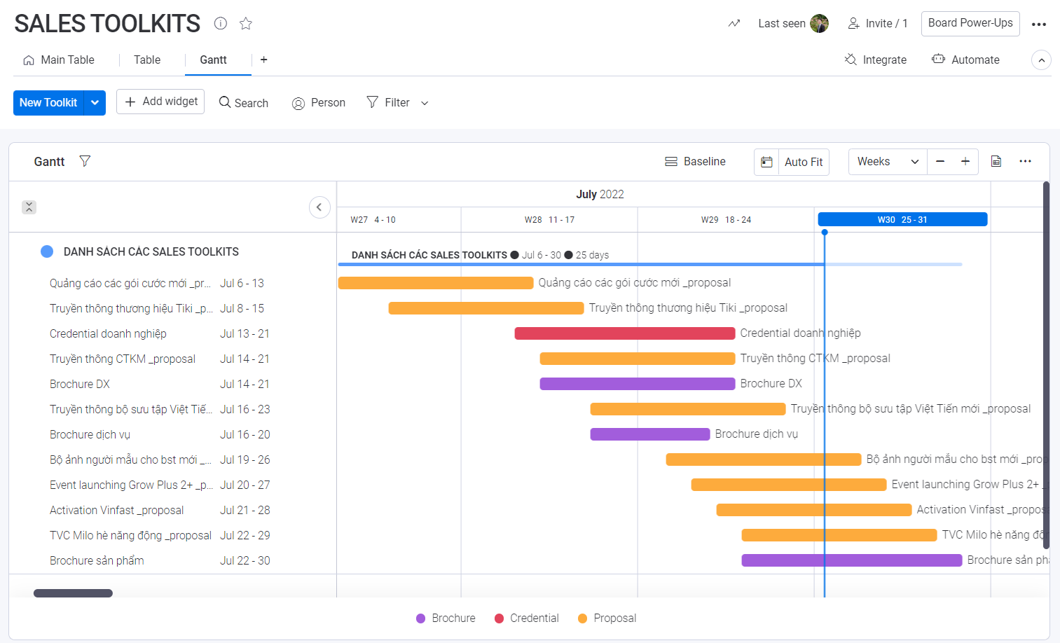Select the calendar icon next to Auto Fit
The width and height of the screenshot is (1060, 643).
point(766,162)
